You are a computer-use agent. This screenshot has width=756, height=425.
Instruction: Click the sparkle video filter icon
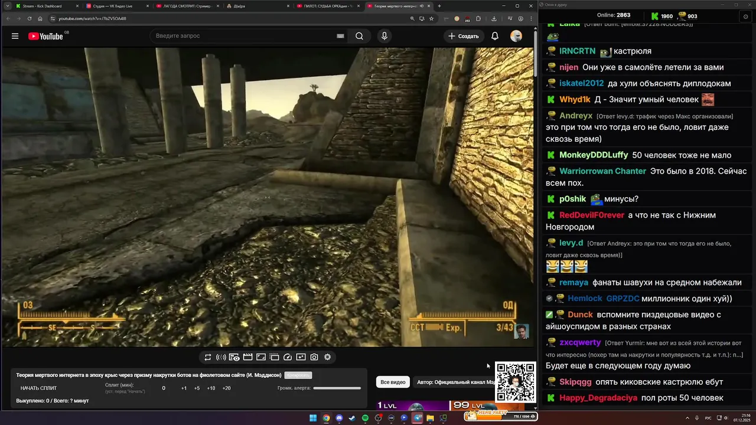coord(301,357)
